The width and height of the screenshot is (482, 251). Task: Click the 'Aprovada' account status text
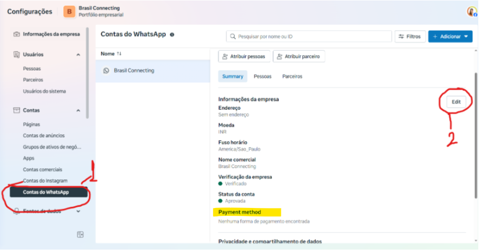pyautogui.click(x=235, y=201)
